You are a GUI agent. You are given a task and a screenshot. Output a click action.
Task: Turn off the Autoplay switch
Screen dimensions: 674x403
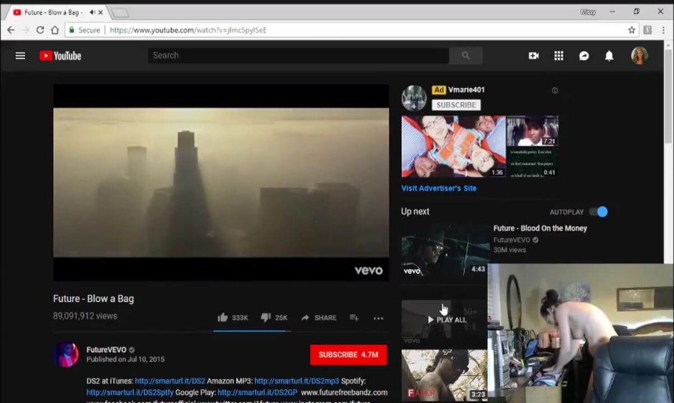[599, 212]
